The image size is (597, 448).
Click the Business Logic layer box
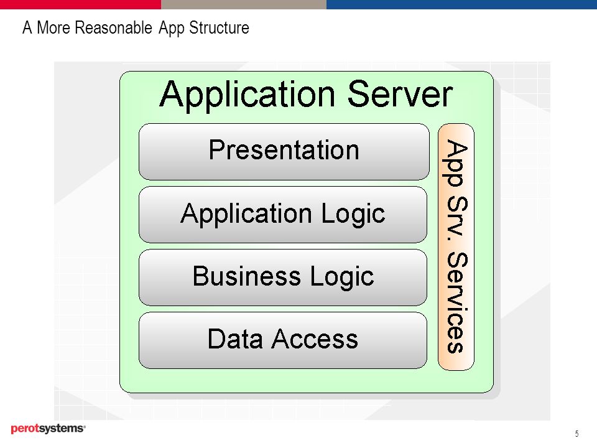pos(283,278)
